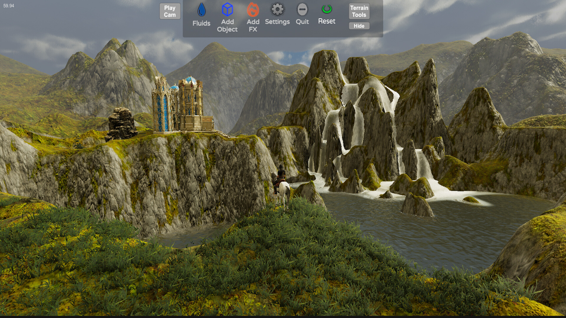Click the green circular Reset icon

[x=326, y=9]
